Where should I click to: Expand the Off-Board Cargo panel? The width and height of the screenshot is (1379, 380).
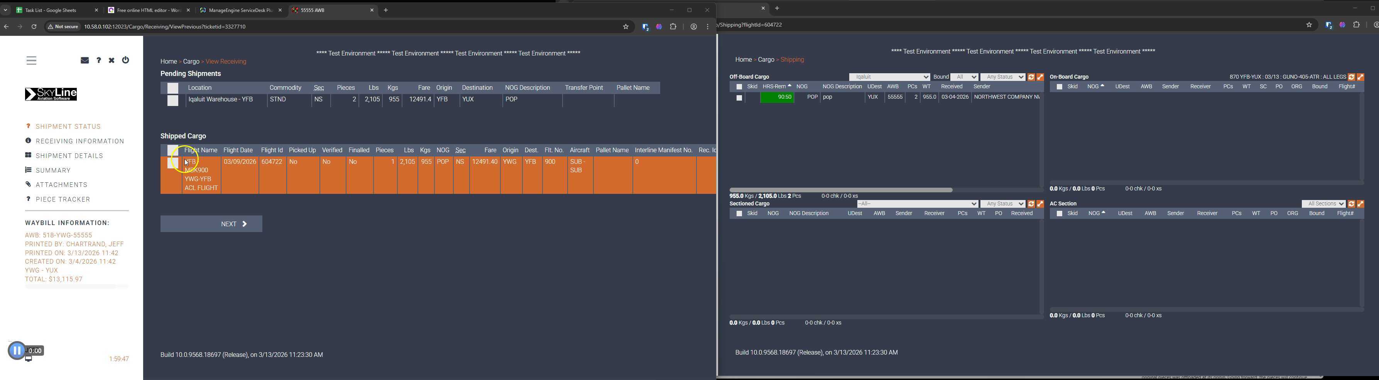tap(1040, 77)
